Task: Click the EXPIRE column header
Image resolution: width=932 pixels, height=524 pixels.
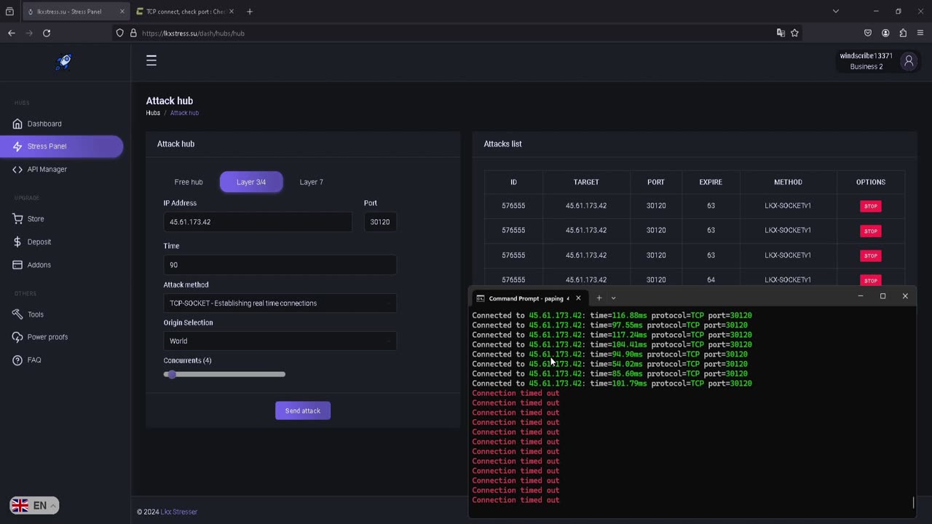Action: (x=711, y=182)
